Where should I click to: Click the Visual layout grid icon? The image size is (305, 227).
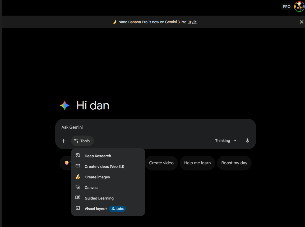coord(78,208)
